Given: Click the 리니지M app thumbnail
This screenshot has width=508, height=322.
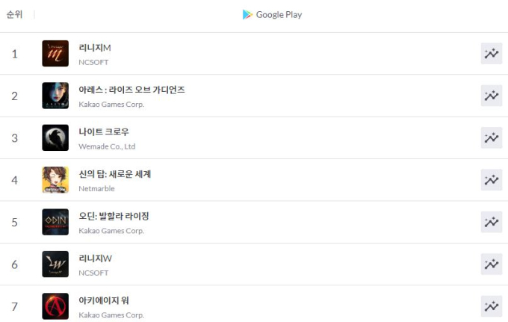Looking at the screenshot, I should coord(55,54).
